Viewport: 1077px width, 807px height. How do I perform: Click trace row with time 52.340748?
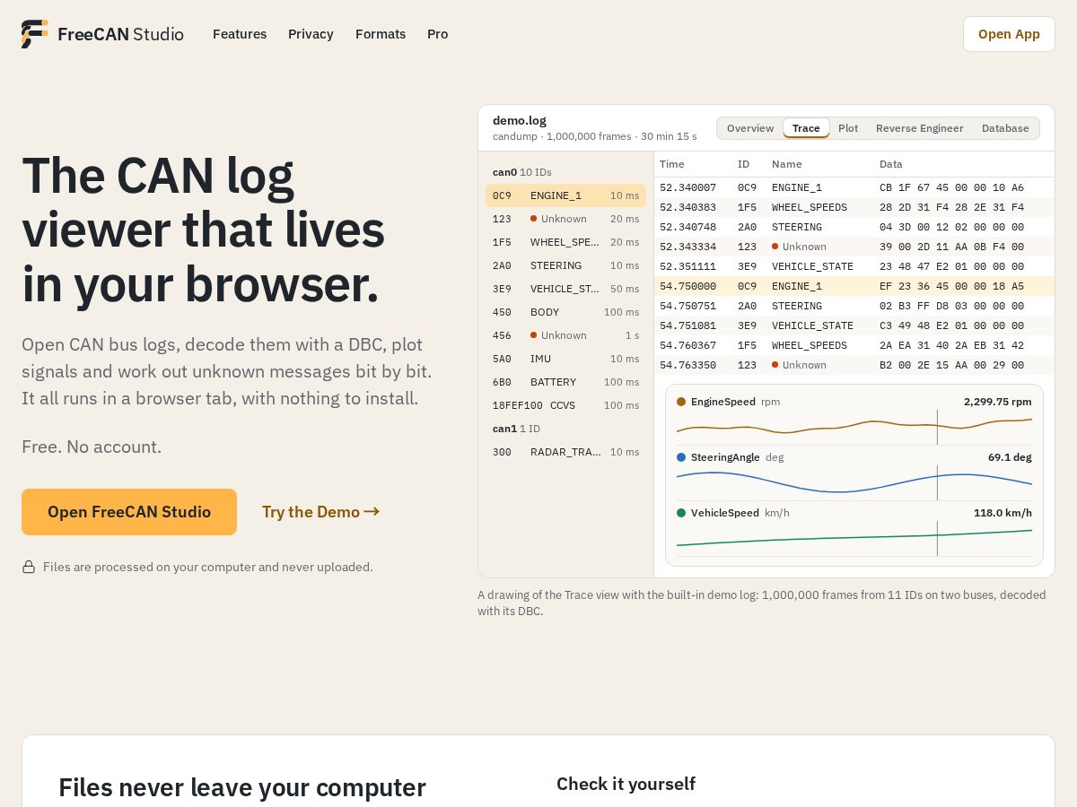854,227
